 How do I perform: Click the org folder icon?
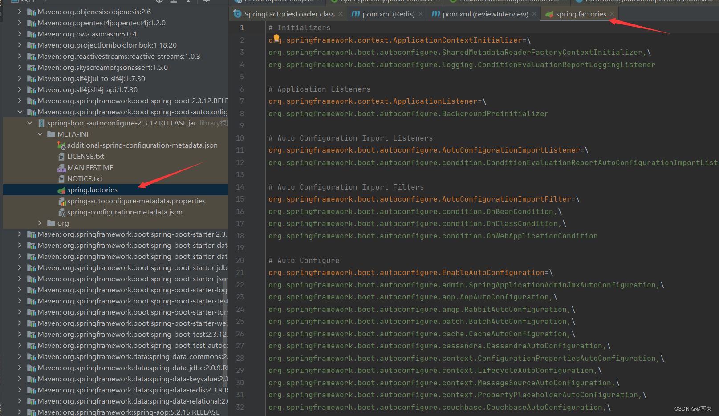tap(51, 223)
